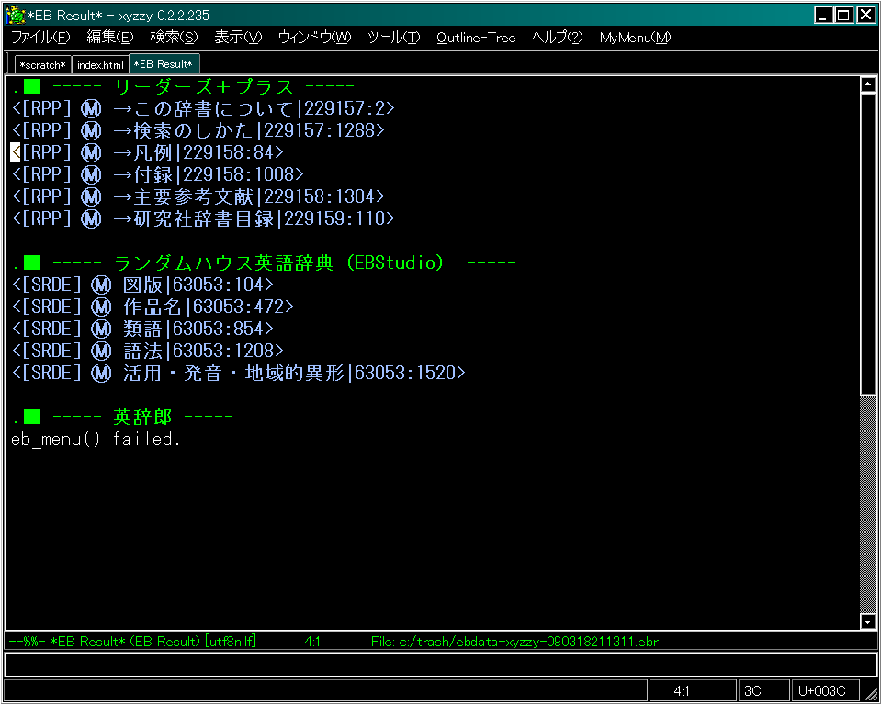Click the 3C character code status cell
The height and width of the screenshot is (705, 882).
(x=763, y=690)
